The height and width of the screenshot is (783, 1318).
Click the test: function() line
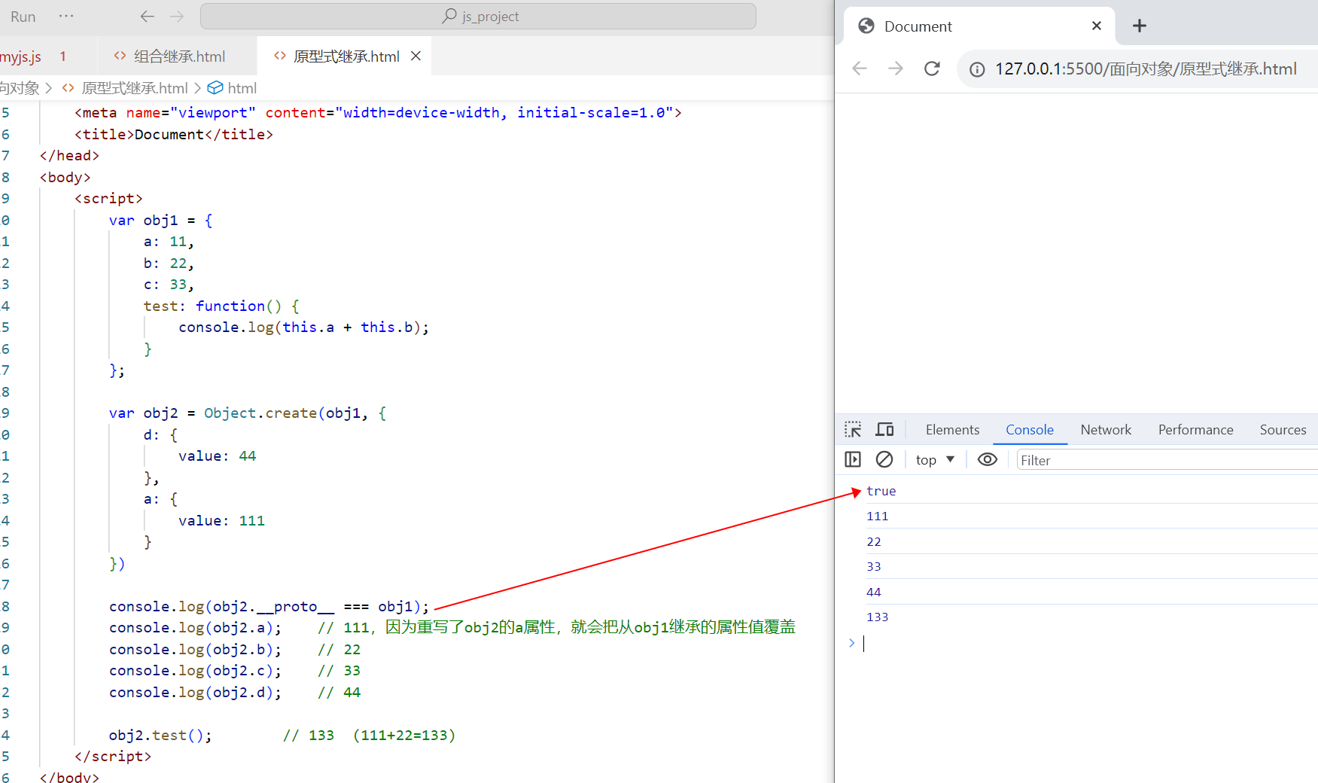click(x=221, y=306)
